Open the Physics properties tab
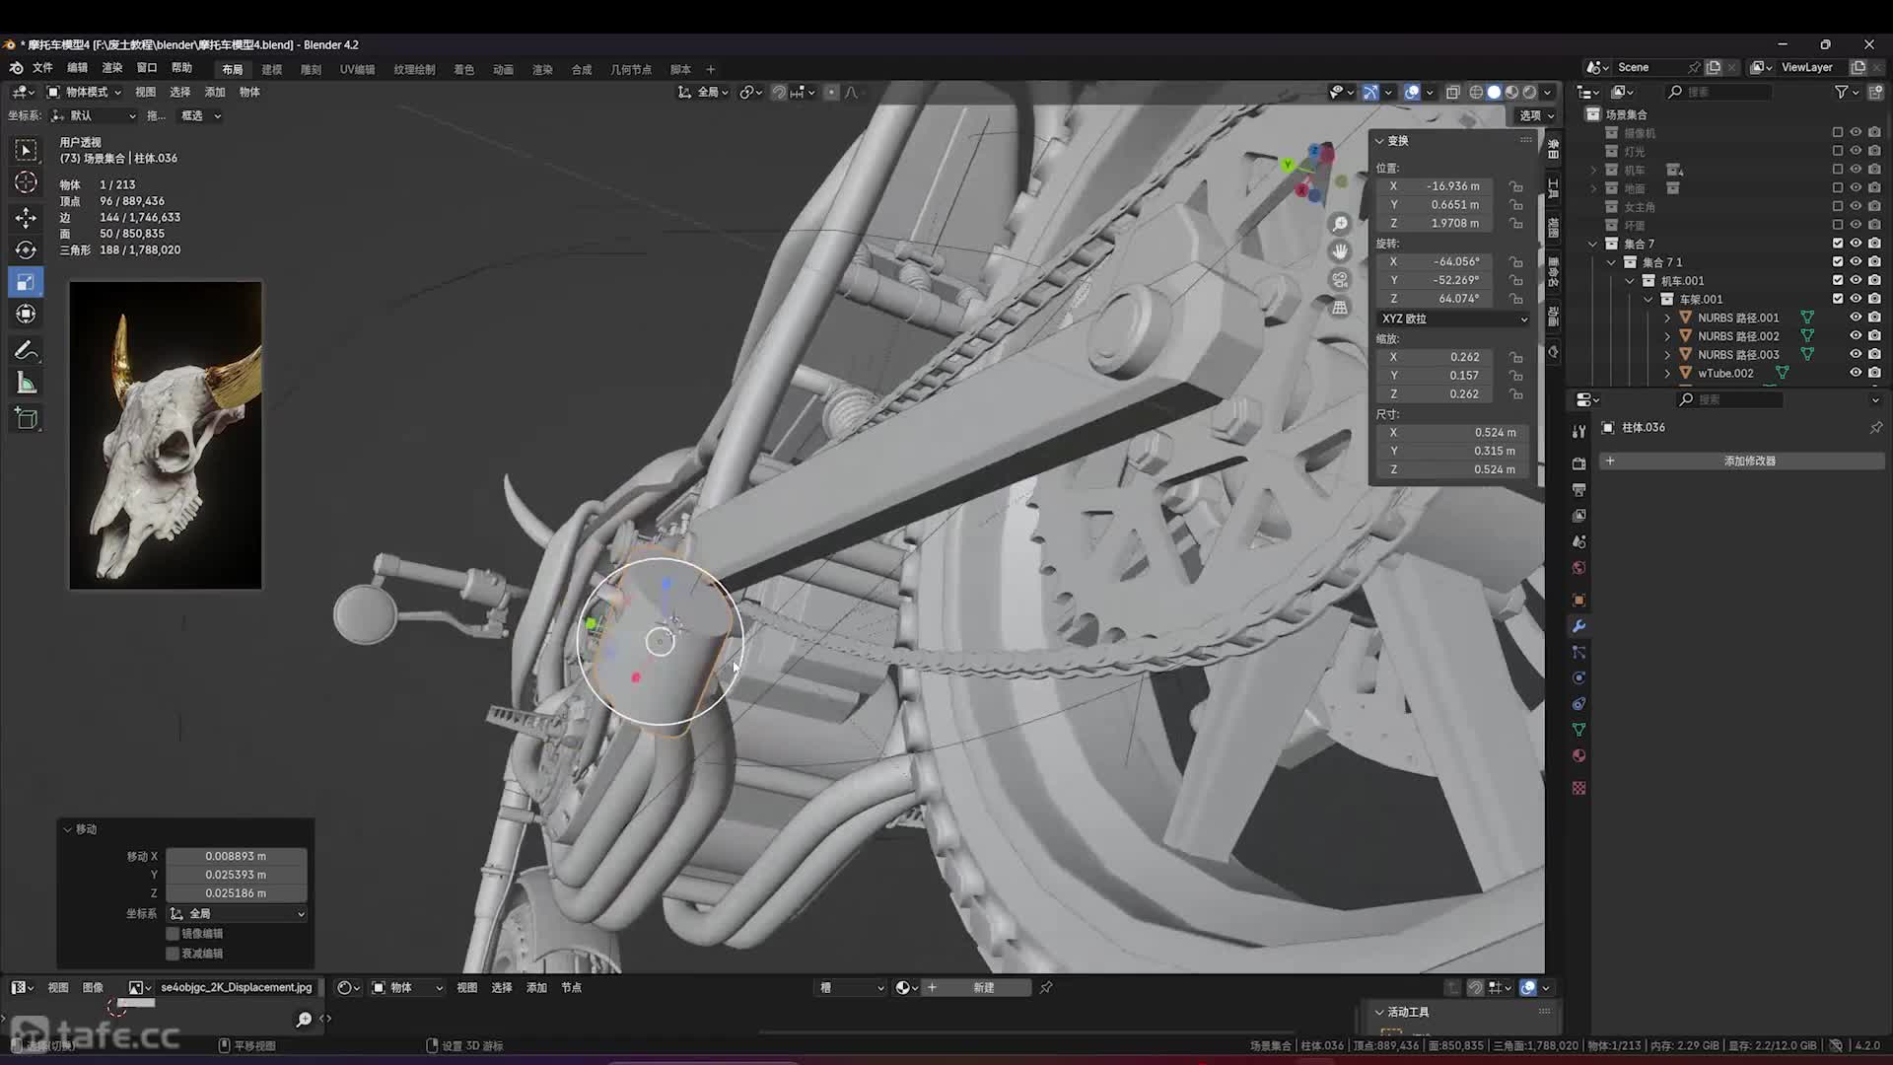1893x1065 pixels. pyautogui.click(x=1578, y=678)
